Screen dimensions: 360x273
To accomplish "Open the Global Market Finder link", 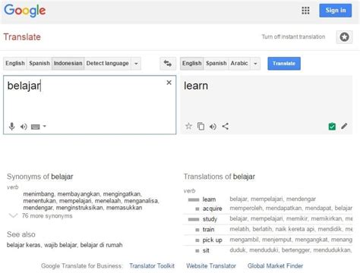I will tap(275, 266).
